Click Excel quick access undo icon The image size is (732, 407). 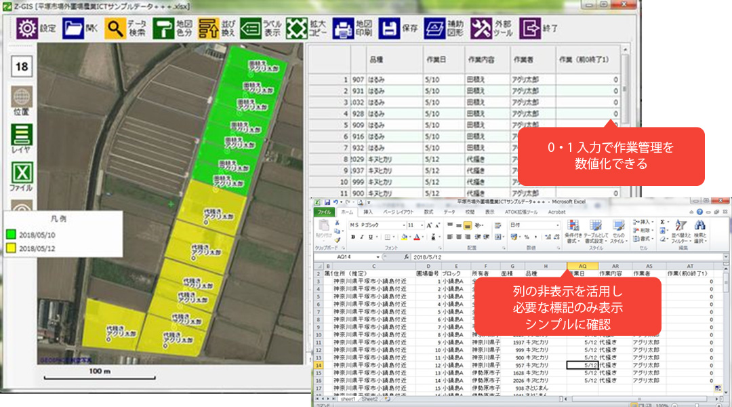335,202
